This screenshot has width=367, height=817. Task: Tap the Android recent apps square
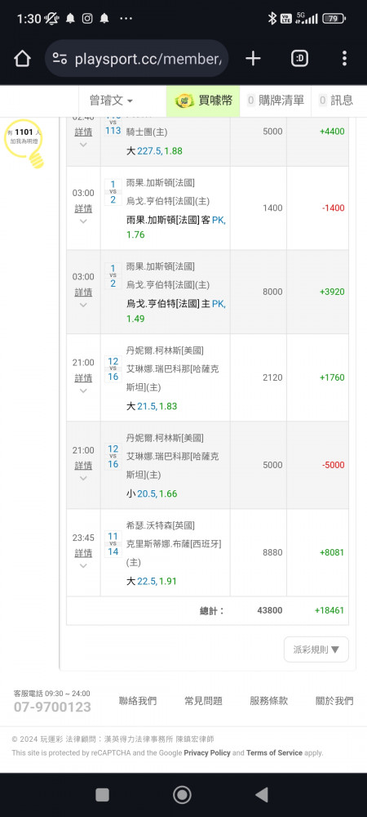point(103,795)
